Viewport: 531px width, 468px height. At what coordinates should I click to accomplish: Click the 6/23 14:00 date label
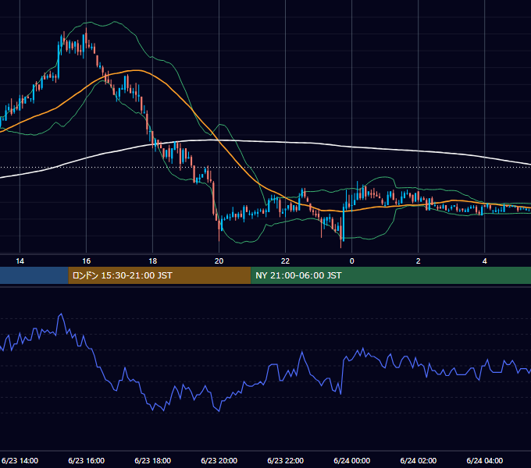point(20,460)
